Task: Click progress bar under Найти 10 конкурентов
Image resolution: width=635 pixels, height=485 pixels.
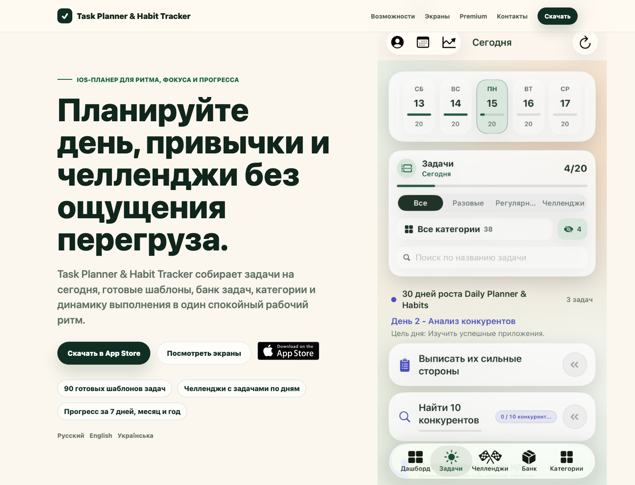Action: pyautogui.click(x=450, y=430)
